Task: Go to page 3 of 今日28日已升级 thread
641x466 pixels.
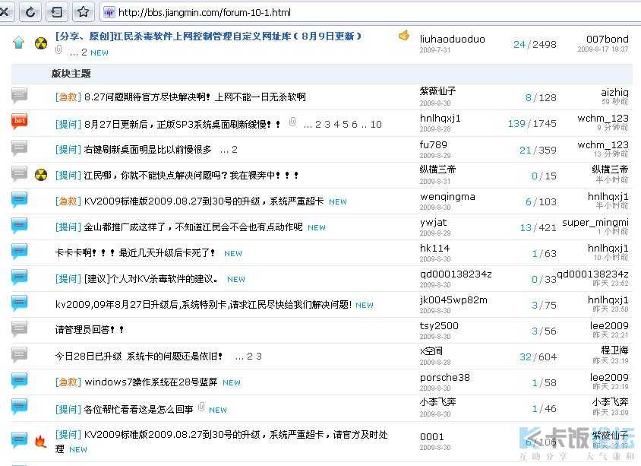Action: point(259,357)
